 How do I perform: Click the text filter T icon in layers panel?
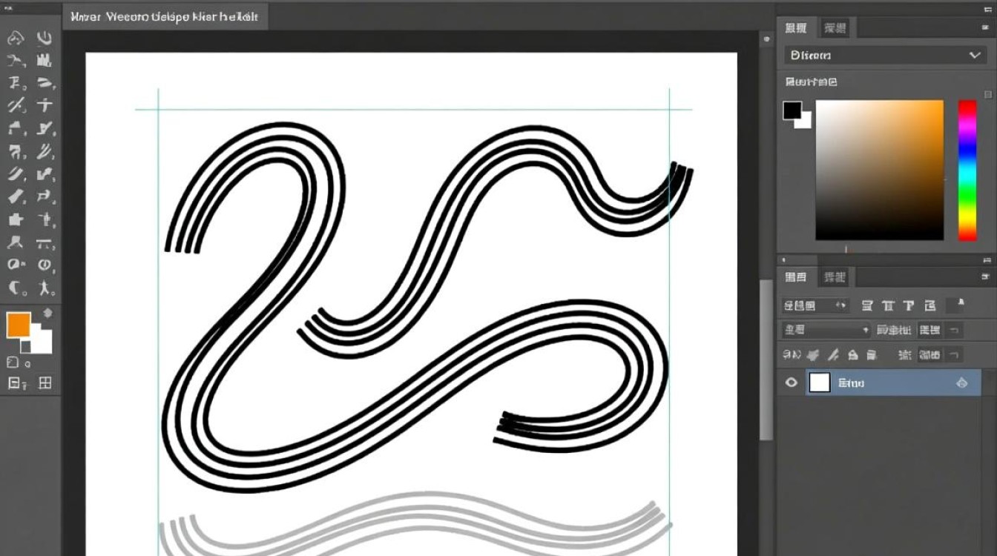[886, 305]
